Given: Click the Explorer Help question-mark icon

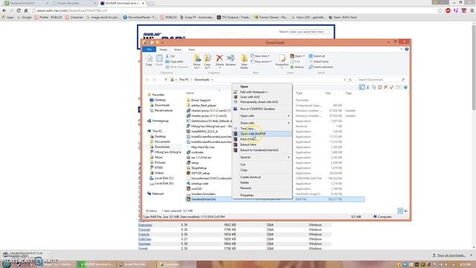Looking at the screenshot, I should (x=407, y=49).
